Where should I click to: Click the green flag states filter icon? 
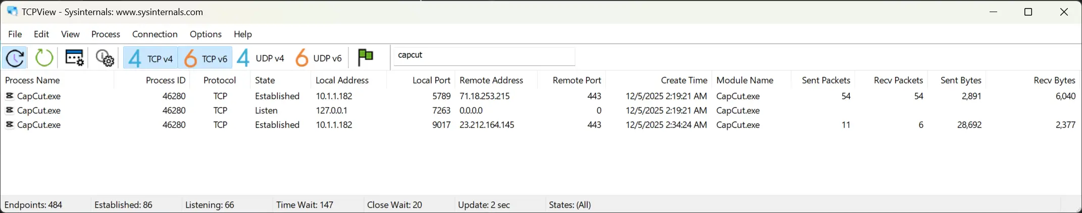365,57
